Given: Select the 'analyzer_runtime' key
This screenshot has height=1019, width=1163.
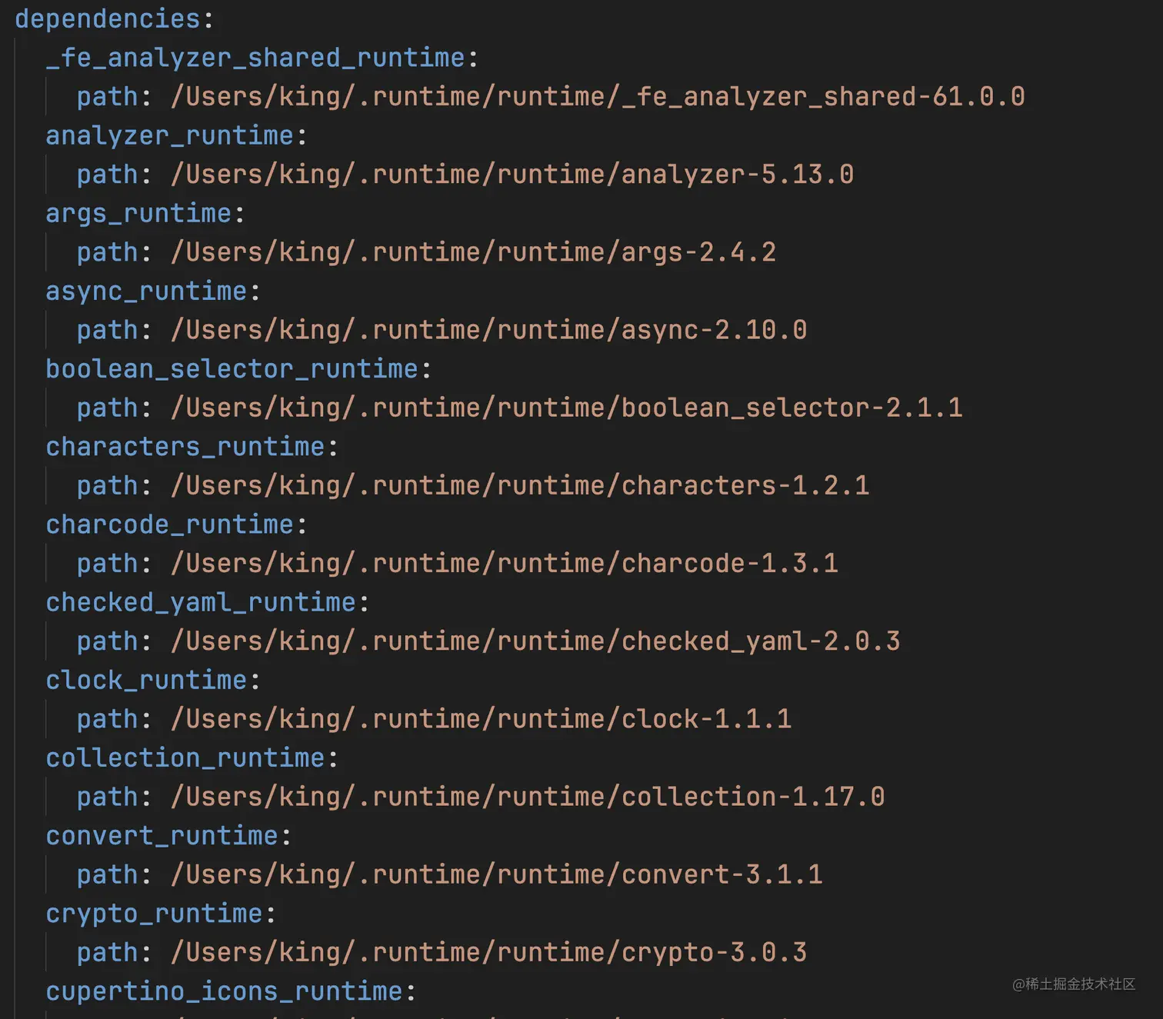Looking at the screenshot, I should (170, 136).
